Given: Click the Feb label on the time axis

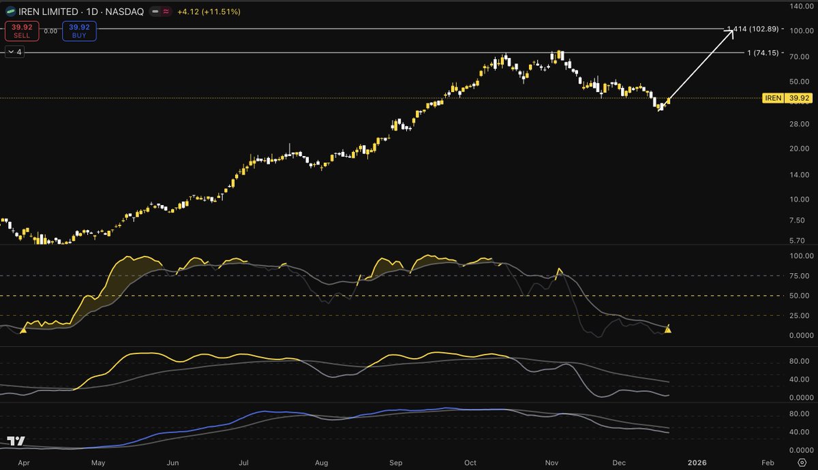Looking at the screenshot, I should [768, 461].
